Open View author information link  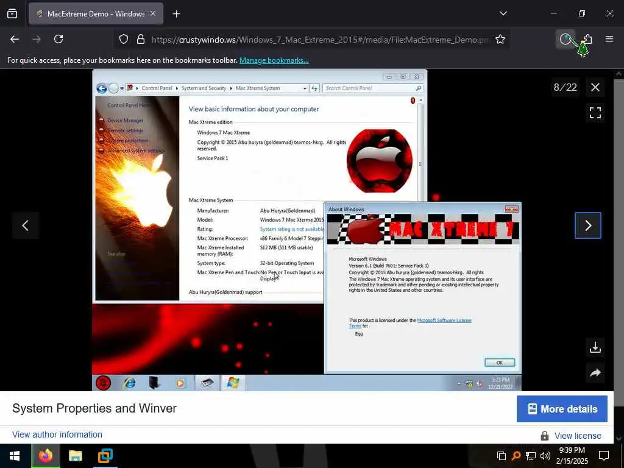click(57, 434)
